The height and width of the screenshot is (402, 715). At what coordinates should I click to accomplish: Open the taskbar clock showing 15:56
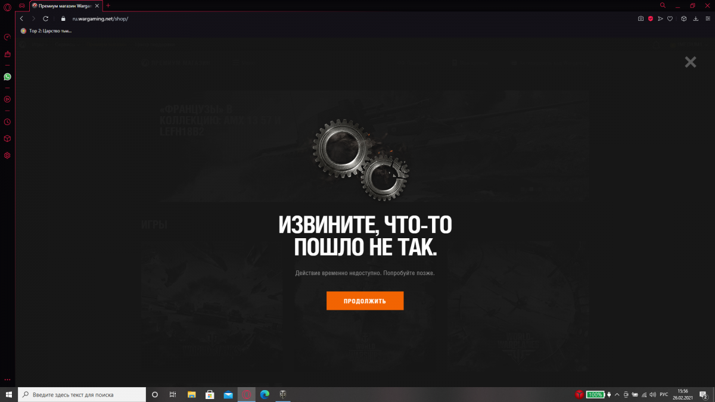(683, 394)
